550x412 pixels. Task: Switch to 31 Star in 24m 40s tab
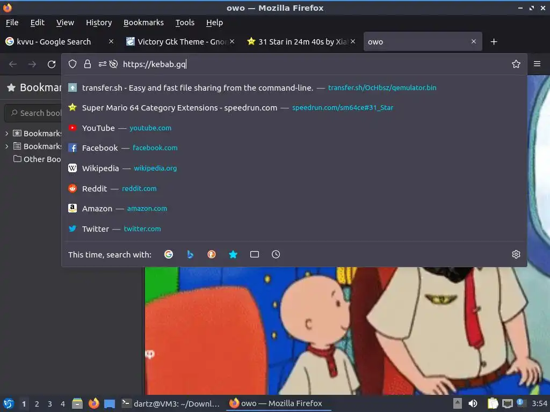point(302,42)
